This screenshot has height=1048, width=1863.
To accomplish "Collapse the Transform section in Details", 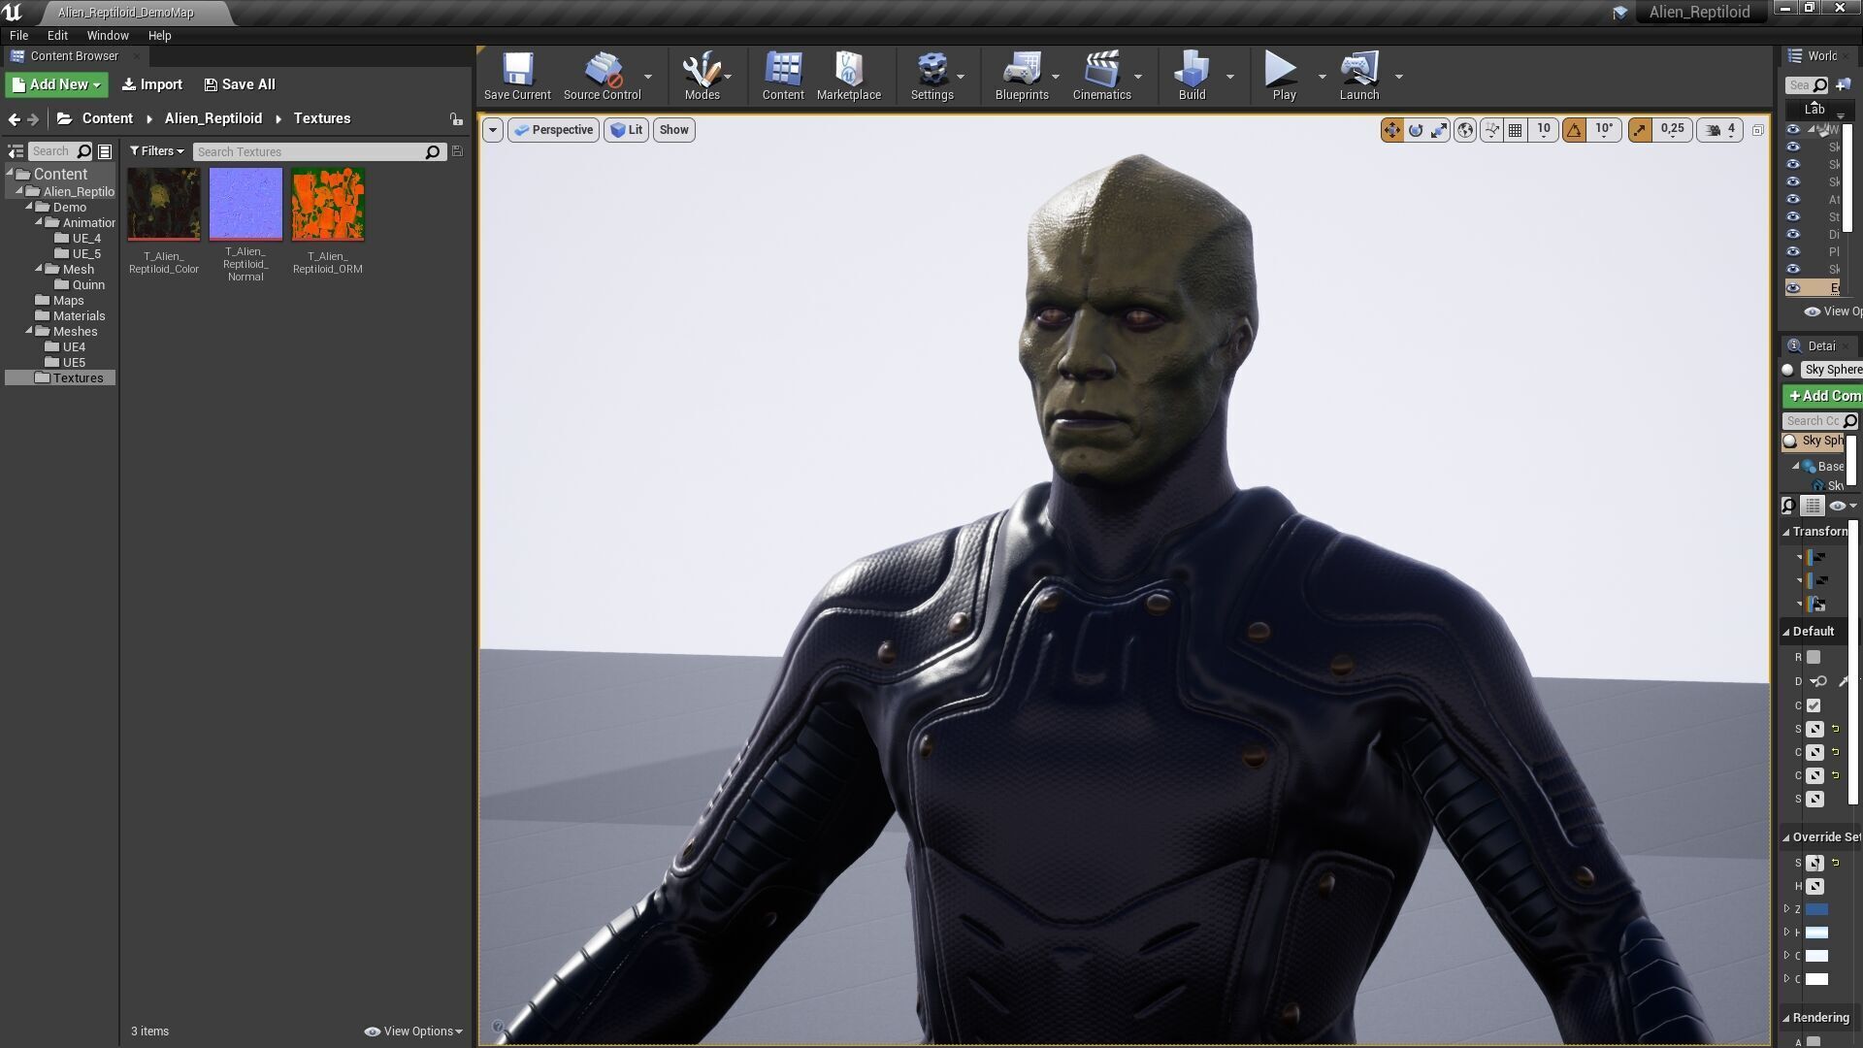I will coord(1785,532).
